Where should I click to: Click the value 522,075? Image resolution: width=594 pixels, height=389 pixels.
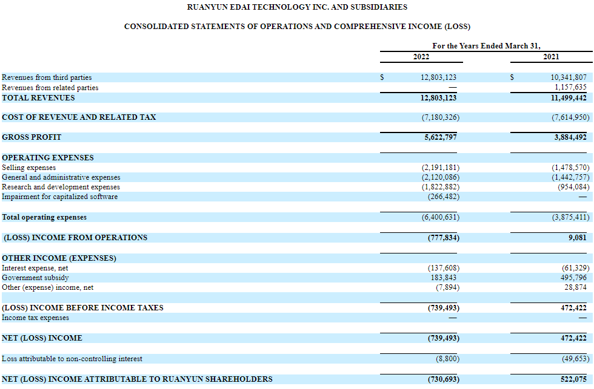573,379
